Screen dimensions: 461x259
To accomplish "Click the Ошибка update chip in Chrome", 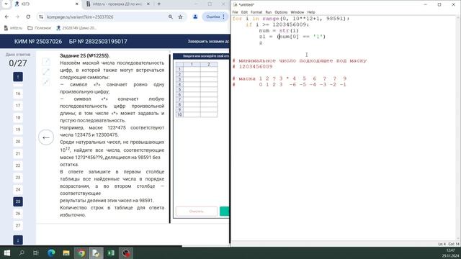I will pos(215,17).
